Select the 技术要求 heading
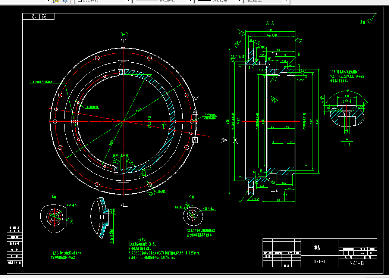Screen dimensions: 389x278 coord(142,240)
